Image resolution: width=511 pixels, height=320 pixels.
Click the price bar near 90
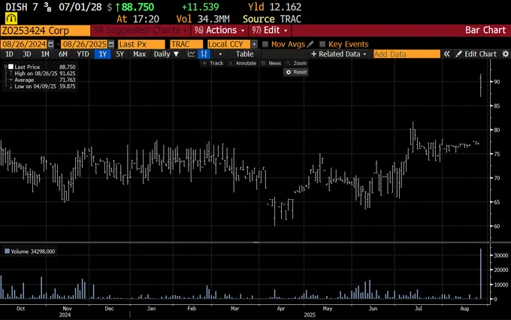[x=481, y=86]
